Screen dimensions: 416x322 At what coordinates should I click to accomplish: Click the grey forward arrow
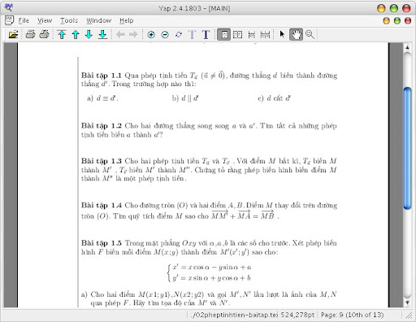coord(133,35)
